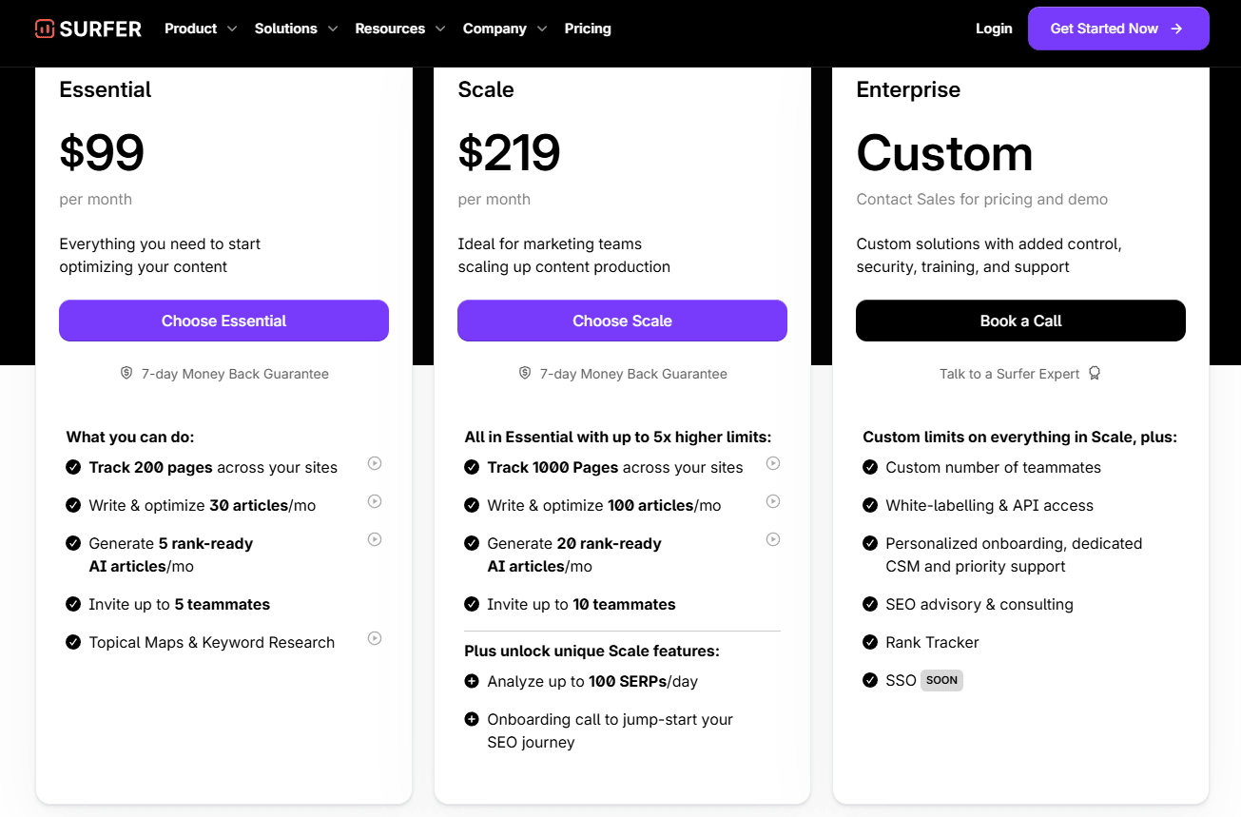Click the shield icon on Scale's money back guarantee
The image size is (1241, 817).
pos(524,373)
